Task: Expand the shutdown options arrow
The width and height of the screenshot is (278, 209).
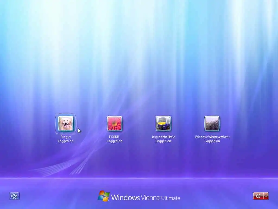Action: [x=266, y=196]
